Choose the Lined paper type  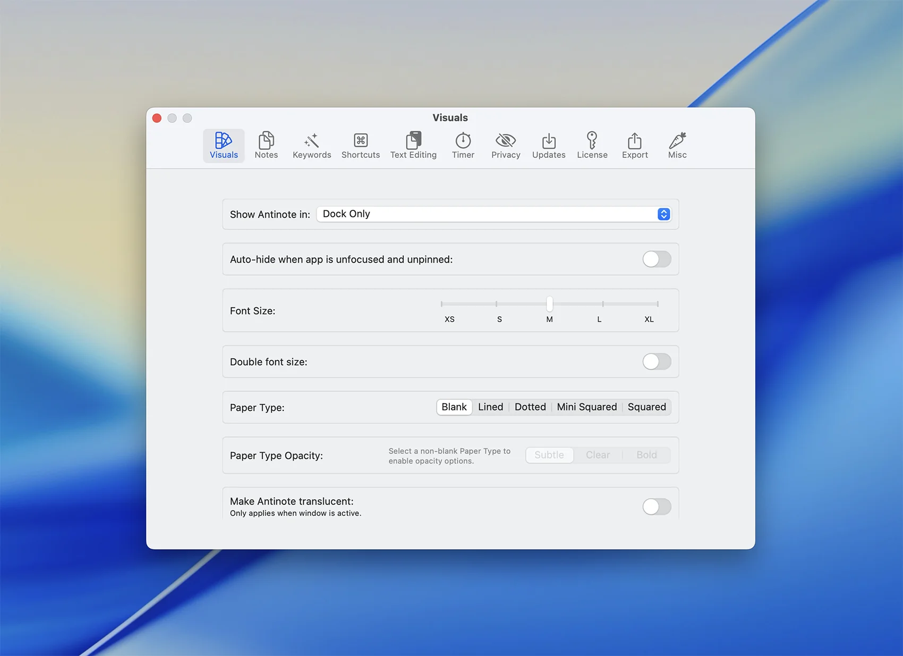(490, 407)
